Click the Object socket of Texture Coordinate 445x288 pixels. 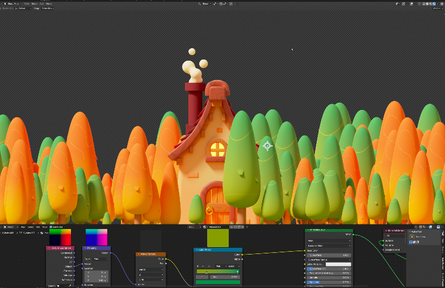74,266
